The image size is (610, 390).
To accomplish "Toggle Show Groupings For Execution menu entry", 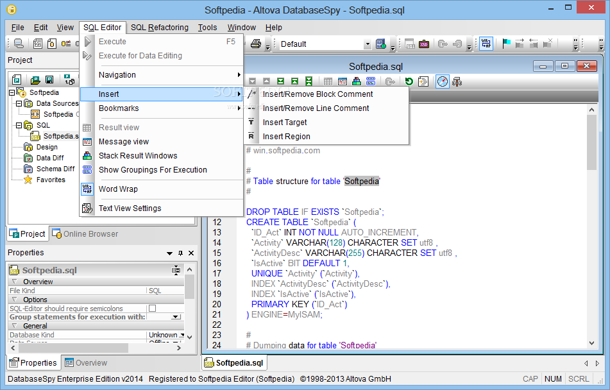I will point(161,170).
